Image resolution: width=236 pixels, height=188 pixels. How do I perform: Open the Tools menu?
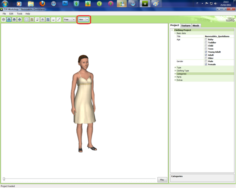[20, 14]
